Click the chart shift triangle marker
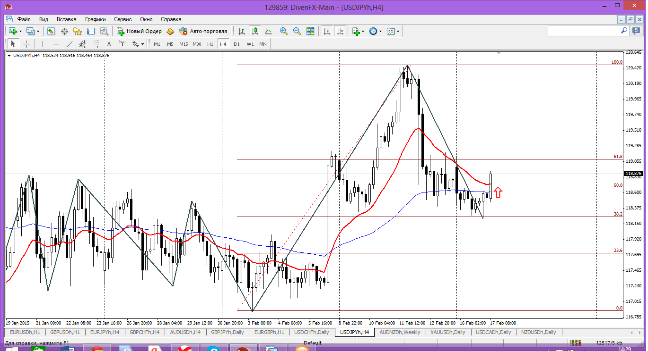The image size is (648, 351). click(x=499, y=54)
